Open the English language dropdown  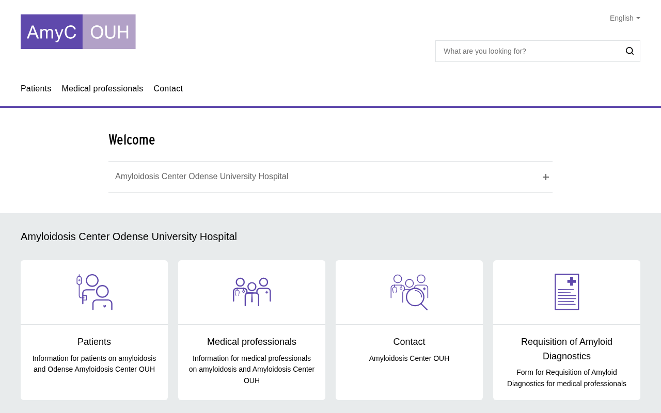tap(624, 18)
